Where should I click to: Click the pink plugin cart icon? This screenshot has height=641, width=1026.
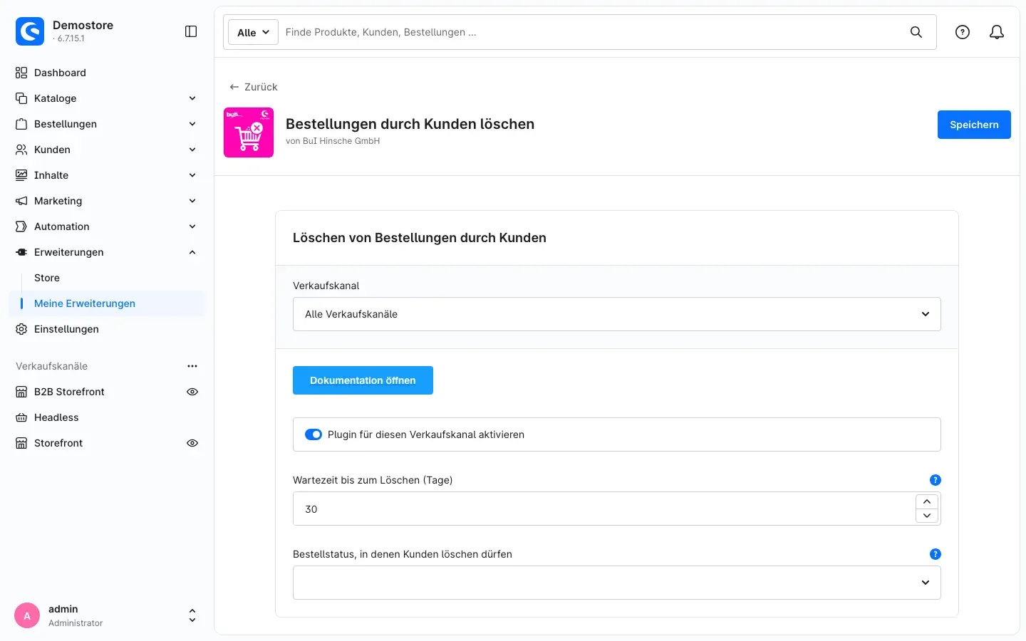(x=249, y=132)
